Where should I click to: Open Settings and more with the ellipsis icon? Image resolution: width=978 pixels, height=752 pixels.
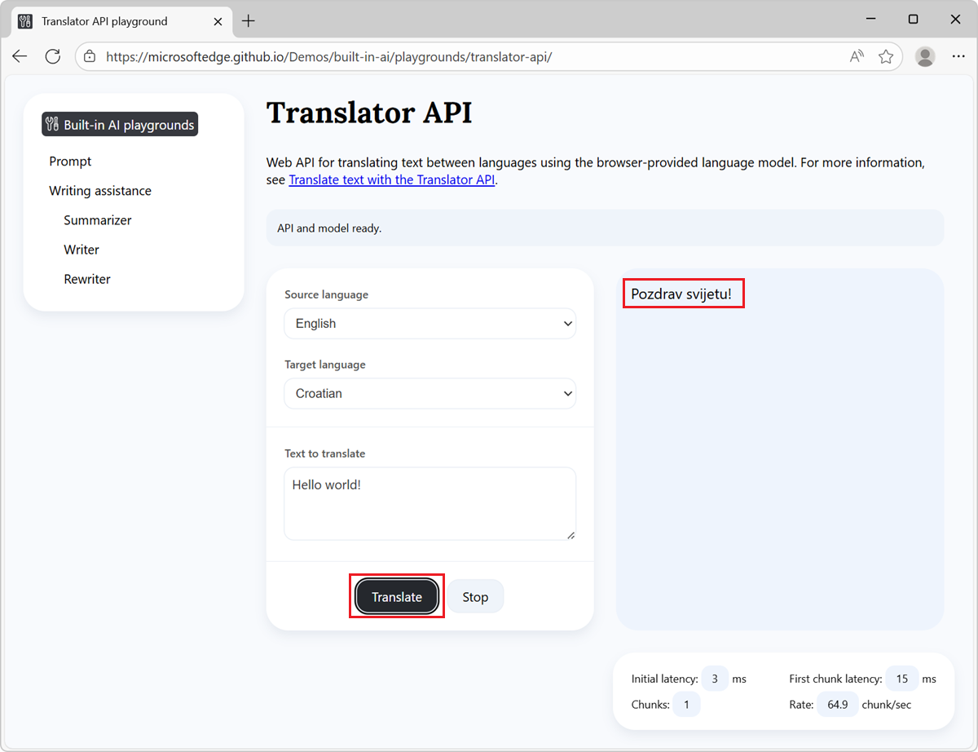click(x=958, y=56)
